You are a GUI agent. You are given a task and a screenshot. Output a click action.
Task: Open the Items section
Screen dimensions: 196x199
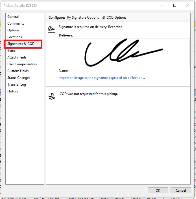pos(11,51)
